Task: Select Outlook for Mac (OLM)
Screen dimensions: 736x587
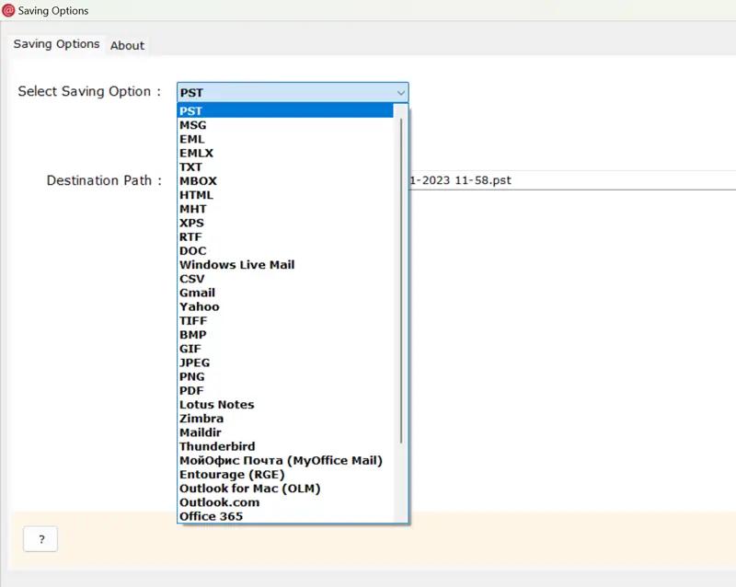Action: coord(285,489)
